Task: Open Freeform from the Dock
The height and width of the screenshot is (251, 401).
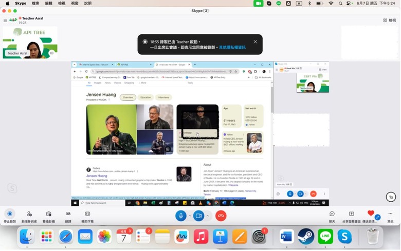Action: [181, 237]
